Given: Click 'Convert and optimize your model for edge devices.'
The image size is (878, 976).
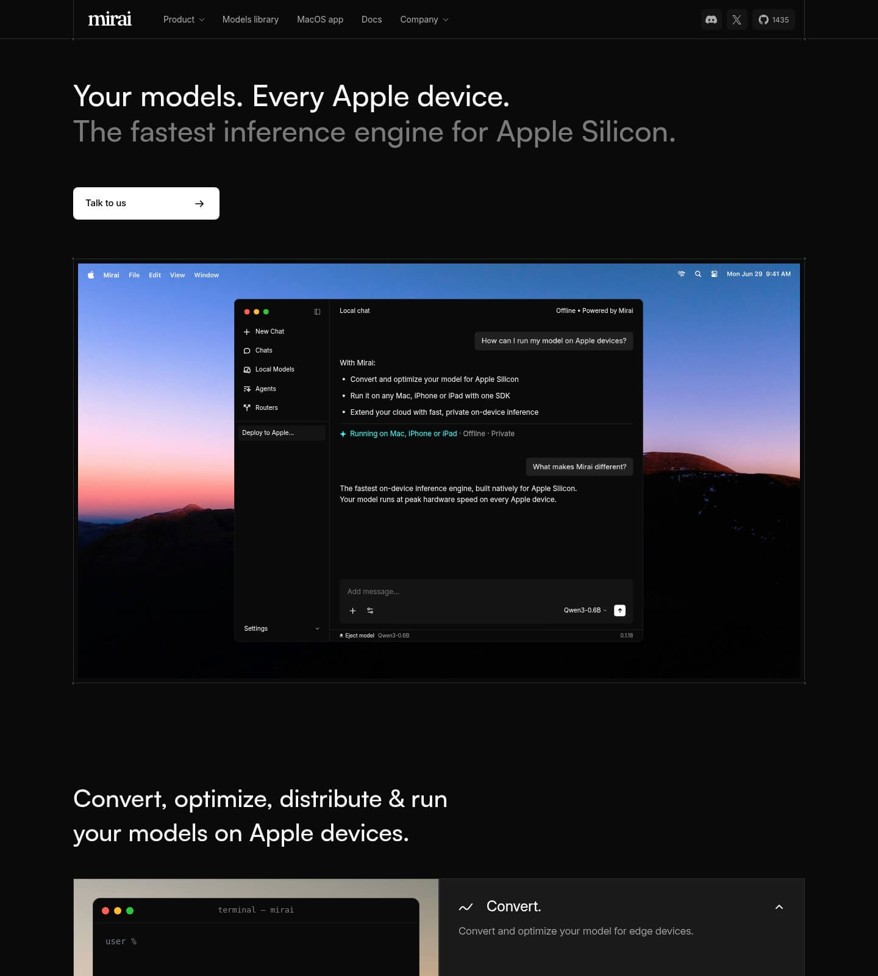Looking at the screenshot, I should point(576,931).
